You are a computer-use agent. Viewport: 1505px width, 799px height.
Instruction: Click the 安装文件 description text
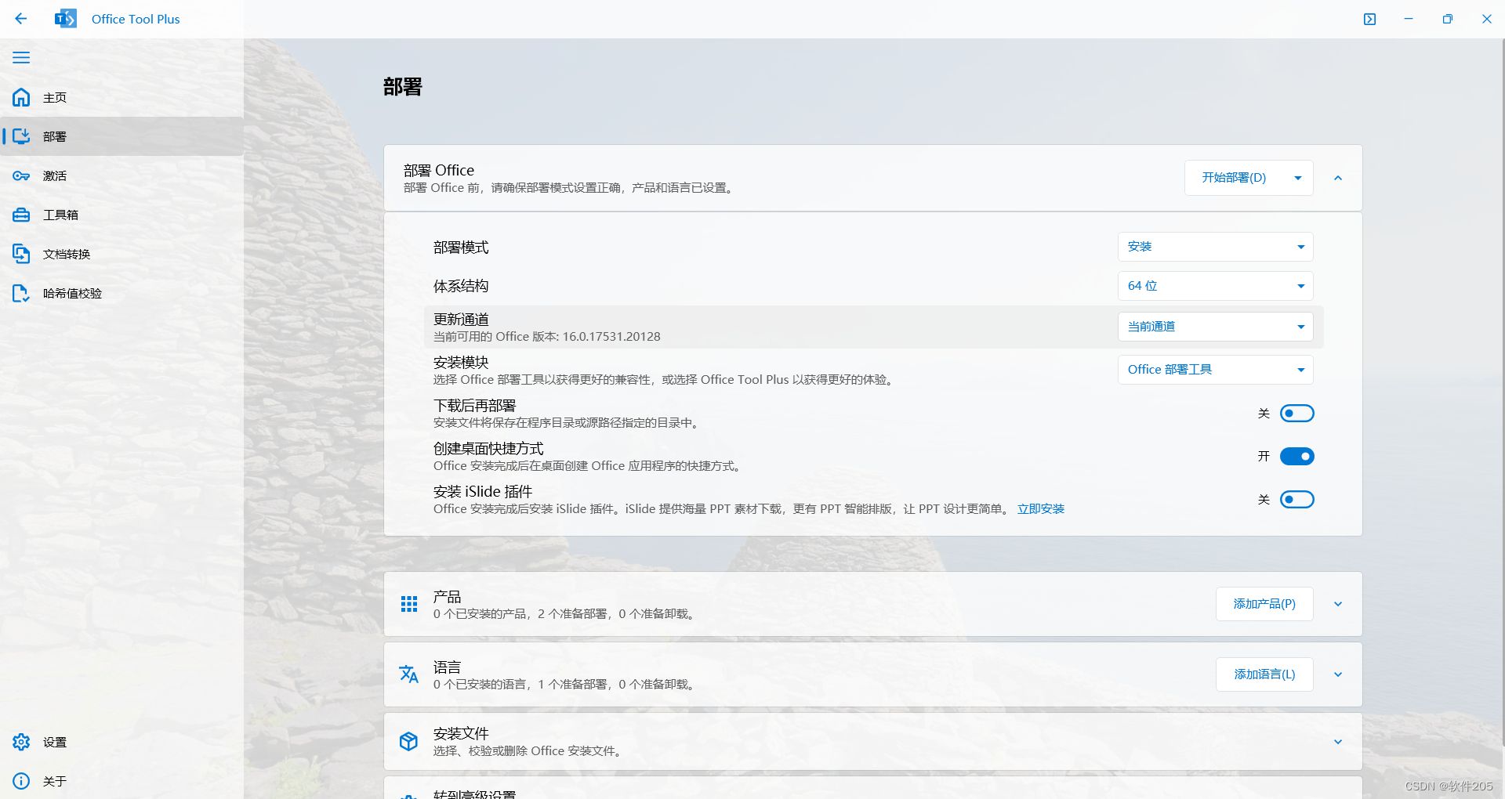pyautogui.click(x=529, y=751)
